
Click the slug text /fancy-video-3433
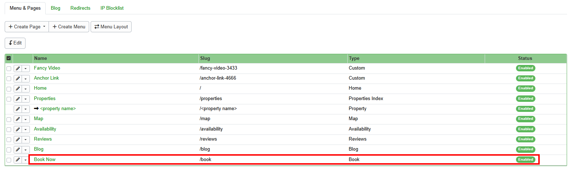click(218, 68)
